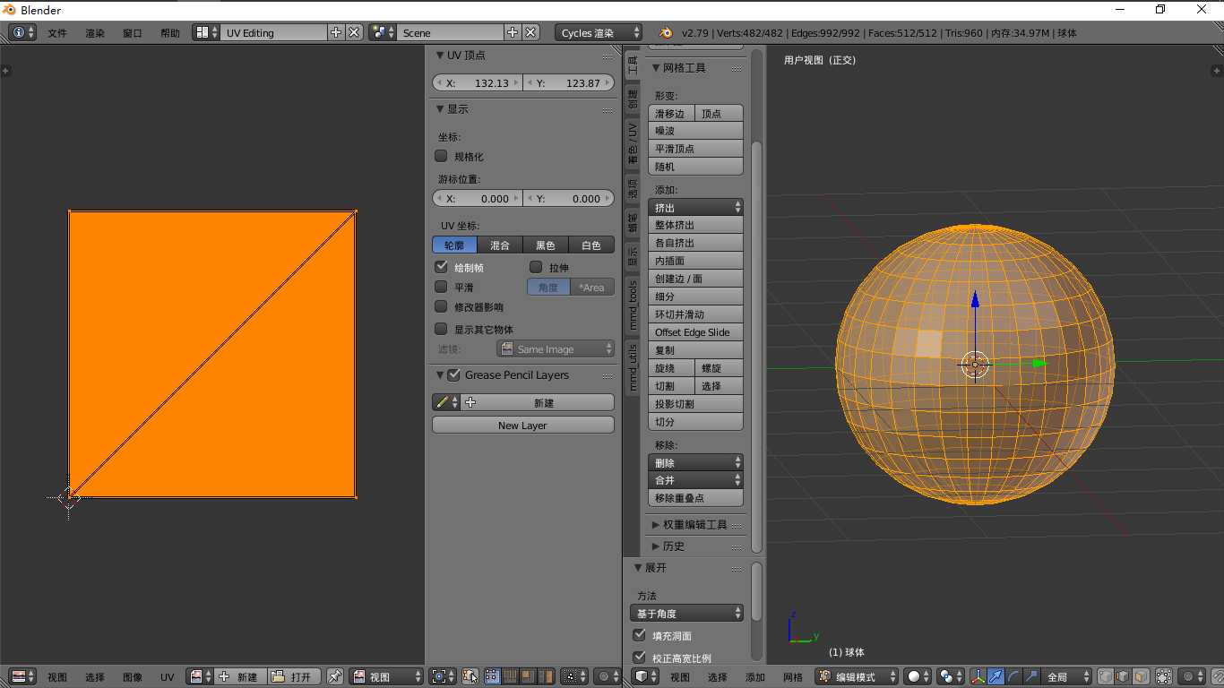Image resolution: width=1224 pixels, height=688 pixels.
Task: Open the 基于角度 method dropdown
Action: [x=687, y=614]
